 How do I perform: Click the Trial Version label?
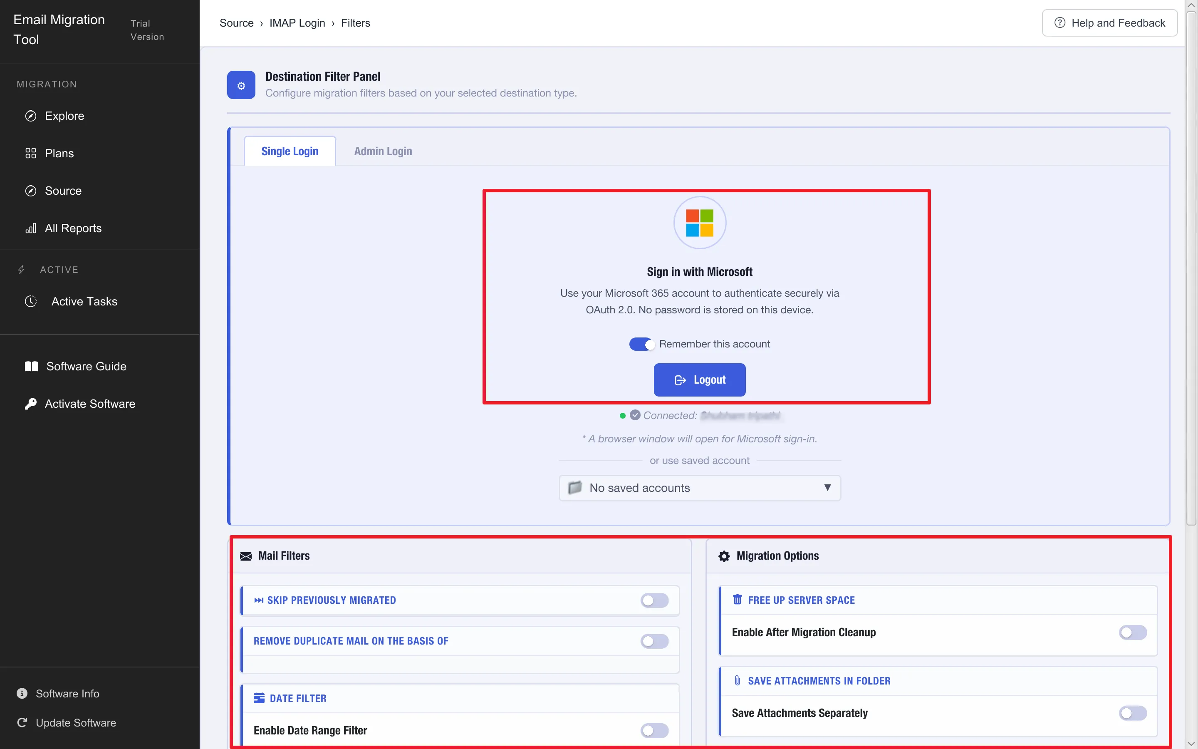[147, 30]
